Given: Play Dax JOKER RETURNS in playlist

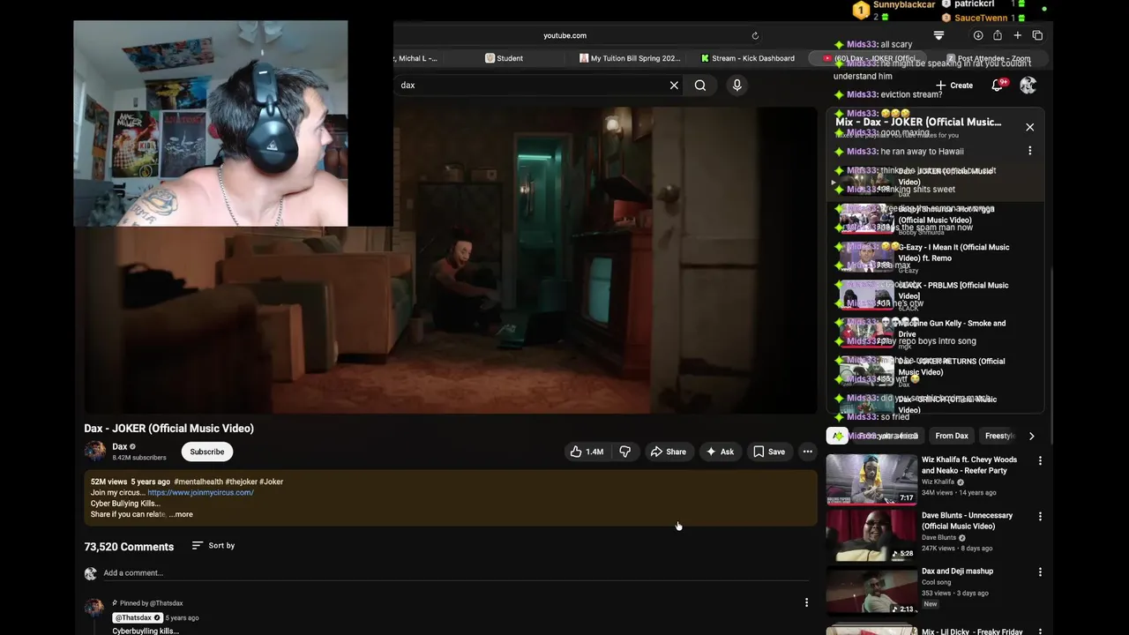Looking at the screenshot, I should [935, 370].
